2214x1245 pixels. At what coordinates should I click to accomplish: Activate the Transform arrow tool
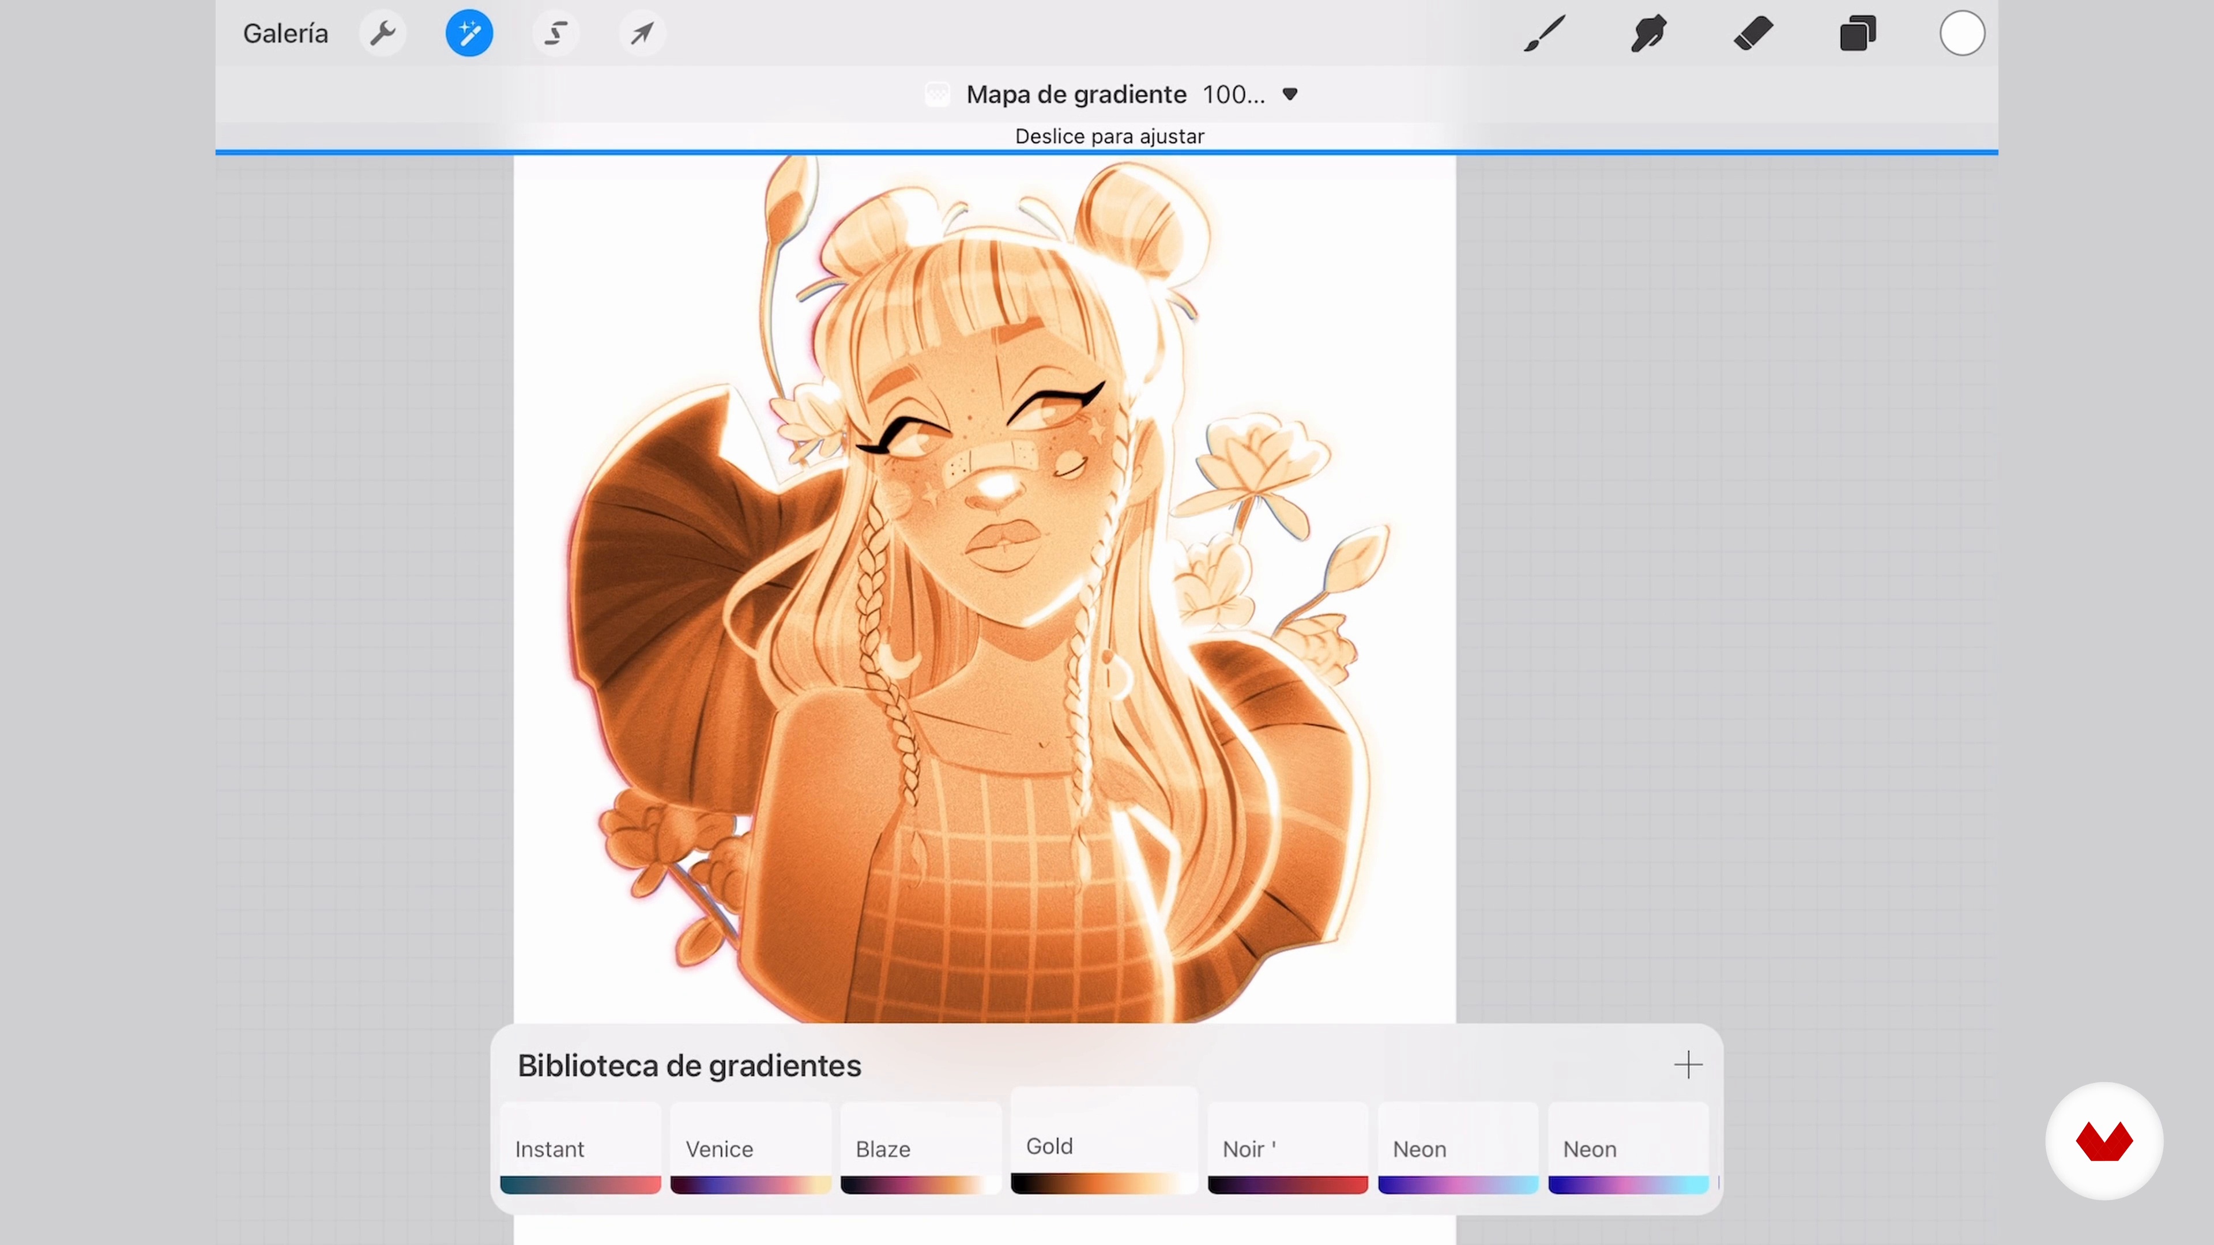(642, 33)
